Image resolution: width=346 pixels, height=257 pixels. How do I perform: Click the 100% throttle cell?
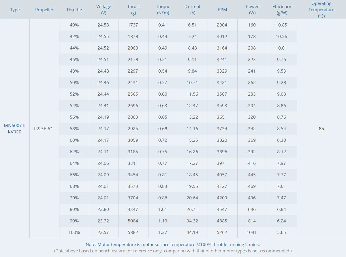pos(74,233)
